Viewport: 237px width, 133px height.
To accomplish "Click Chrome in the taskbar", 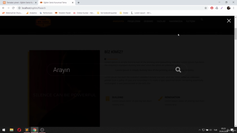I will [x=34, y=130].
